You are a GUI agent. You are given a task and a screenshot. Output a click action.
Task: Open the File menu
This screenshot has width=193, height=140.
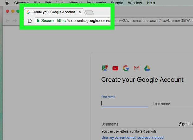pos(36,3)
